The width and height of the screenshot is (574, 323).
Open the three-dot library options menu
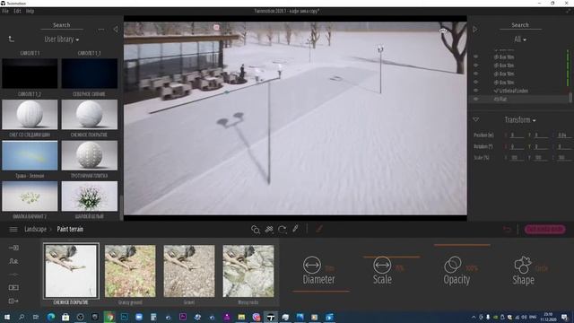(101, 30)
